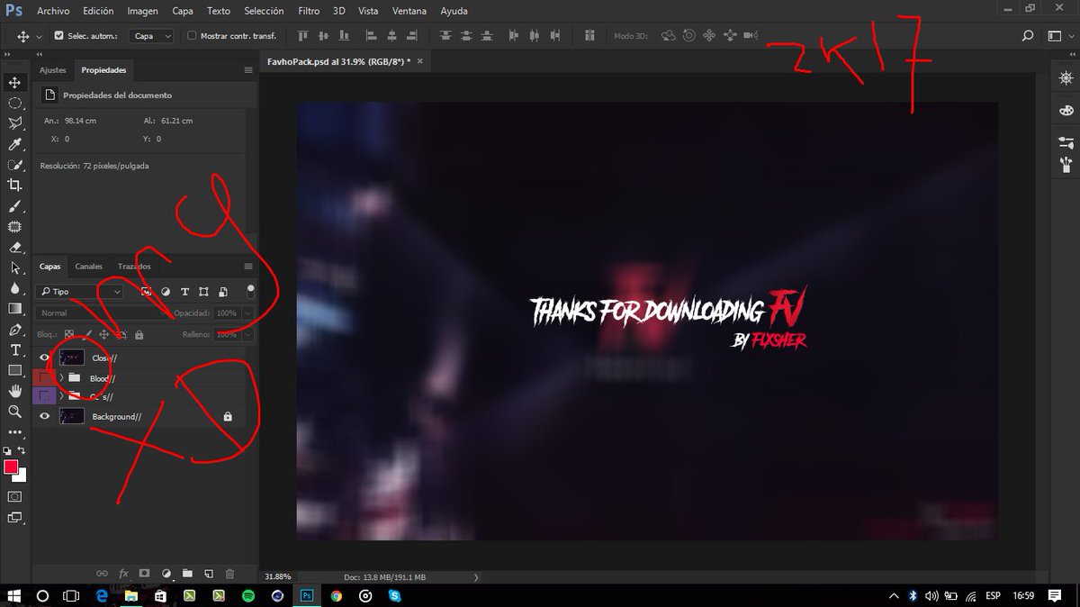The image size is (1080, 607).
Task: Create a new group folder
Action: point(187,574)
